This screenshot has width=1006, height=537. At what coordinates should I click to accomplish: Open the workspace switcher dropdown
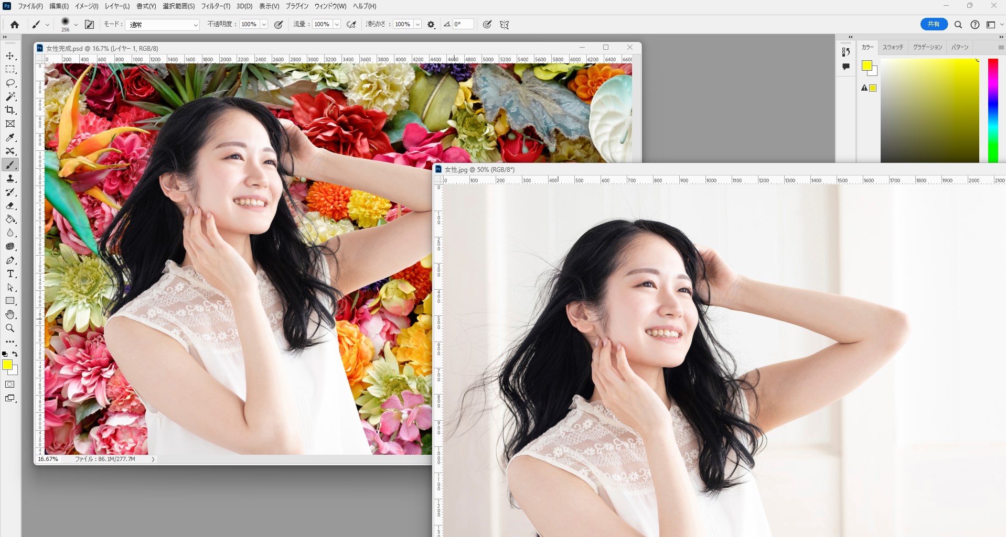click(994, 25)
